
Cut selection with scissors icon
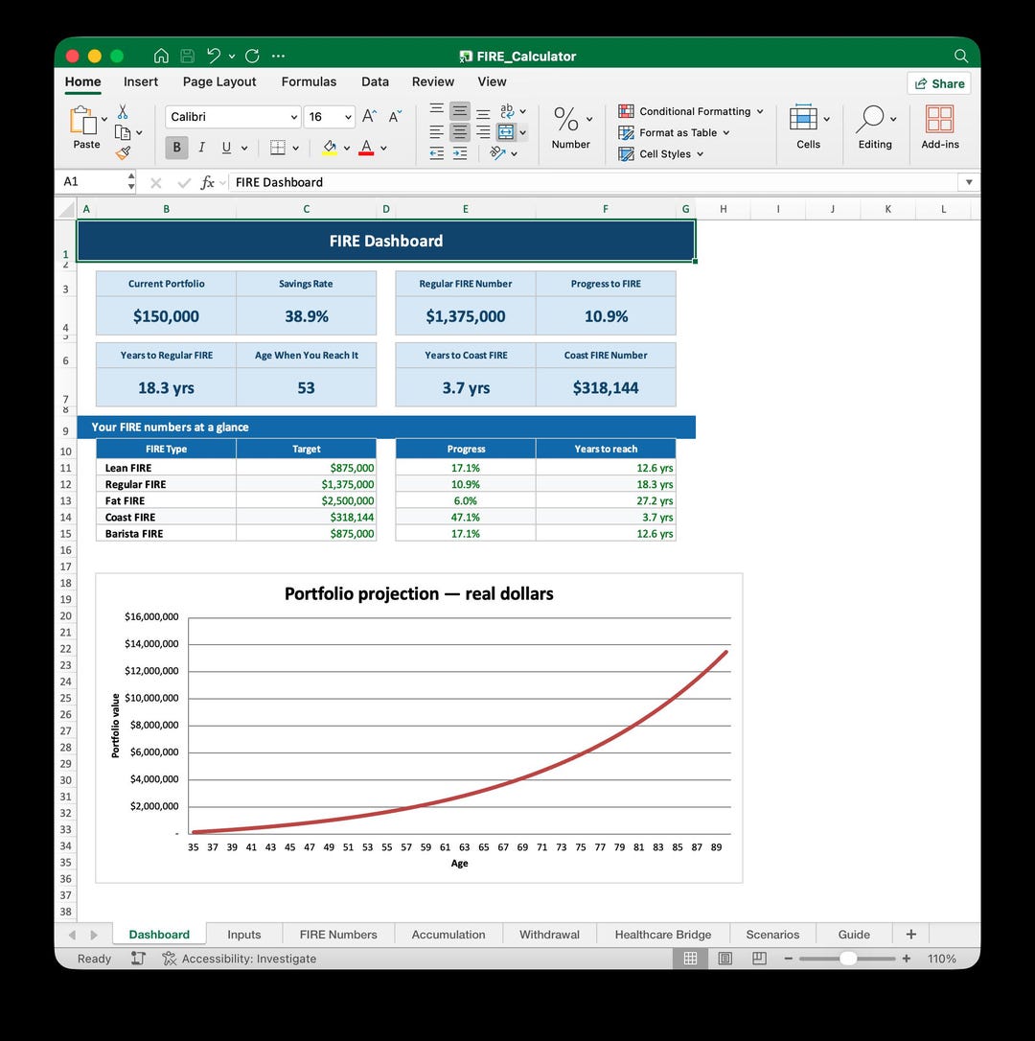click(x=123, y=111)
